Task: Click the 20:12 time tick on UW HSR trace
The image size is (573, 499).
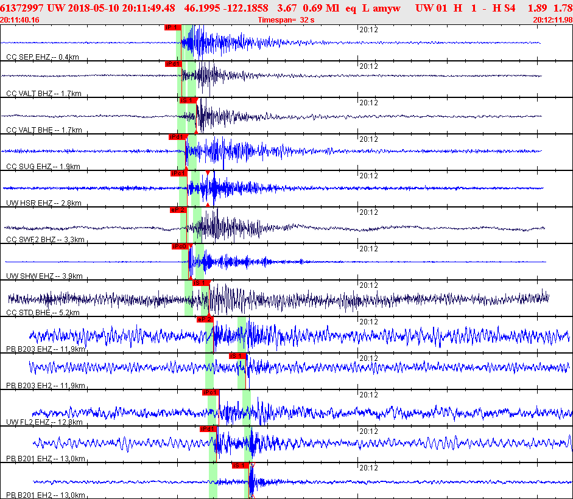Action: (369, 176)
